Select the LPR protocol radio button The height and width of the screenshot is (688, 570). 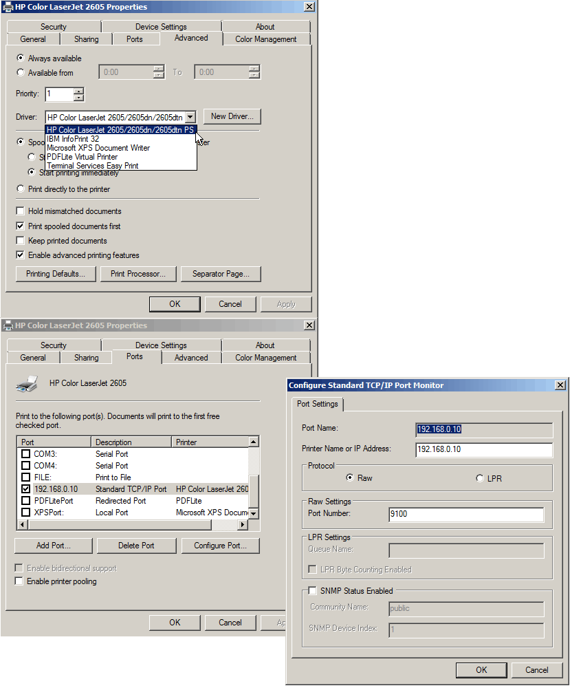480,478
